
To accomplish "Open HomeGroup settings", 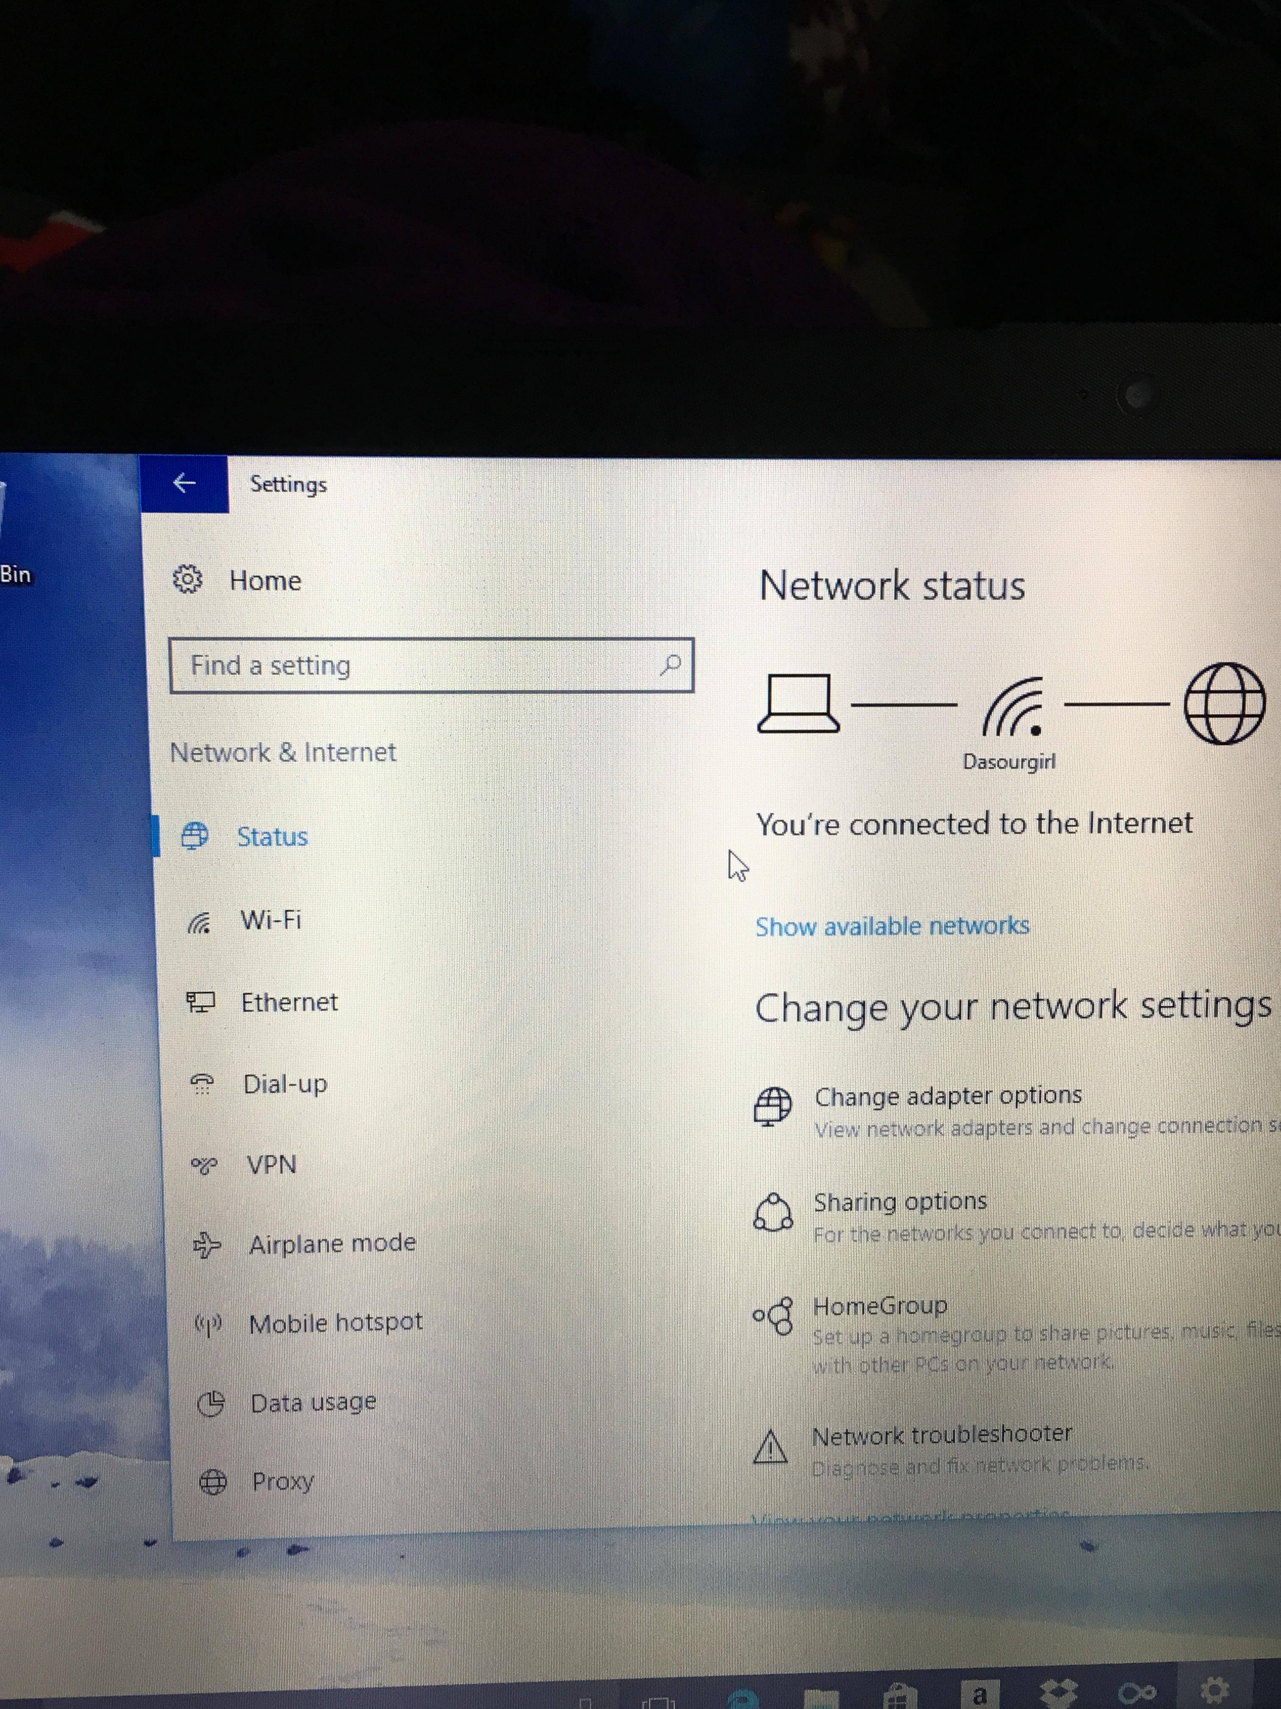I will pyautogui.click(x=879, y=1306).
